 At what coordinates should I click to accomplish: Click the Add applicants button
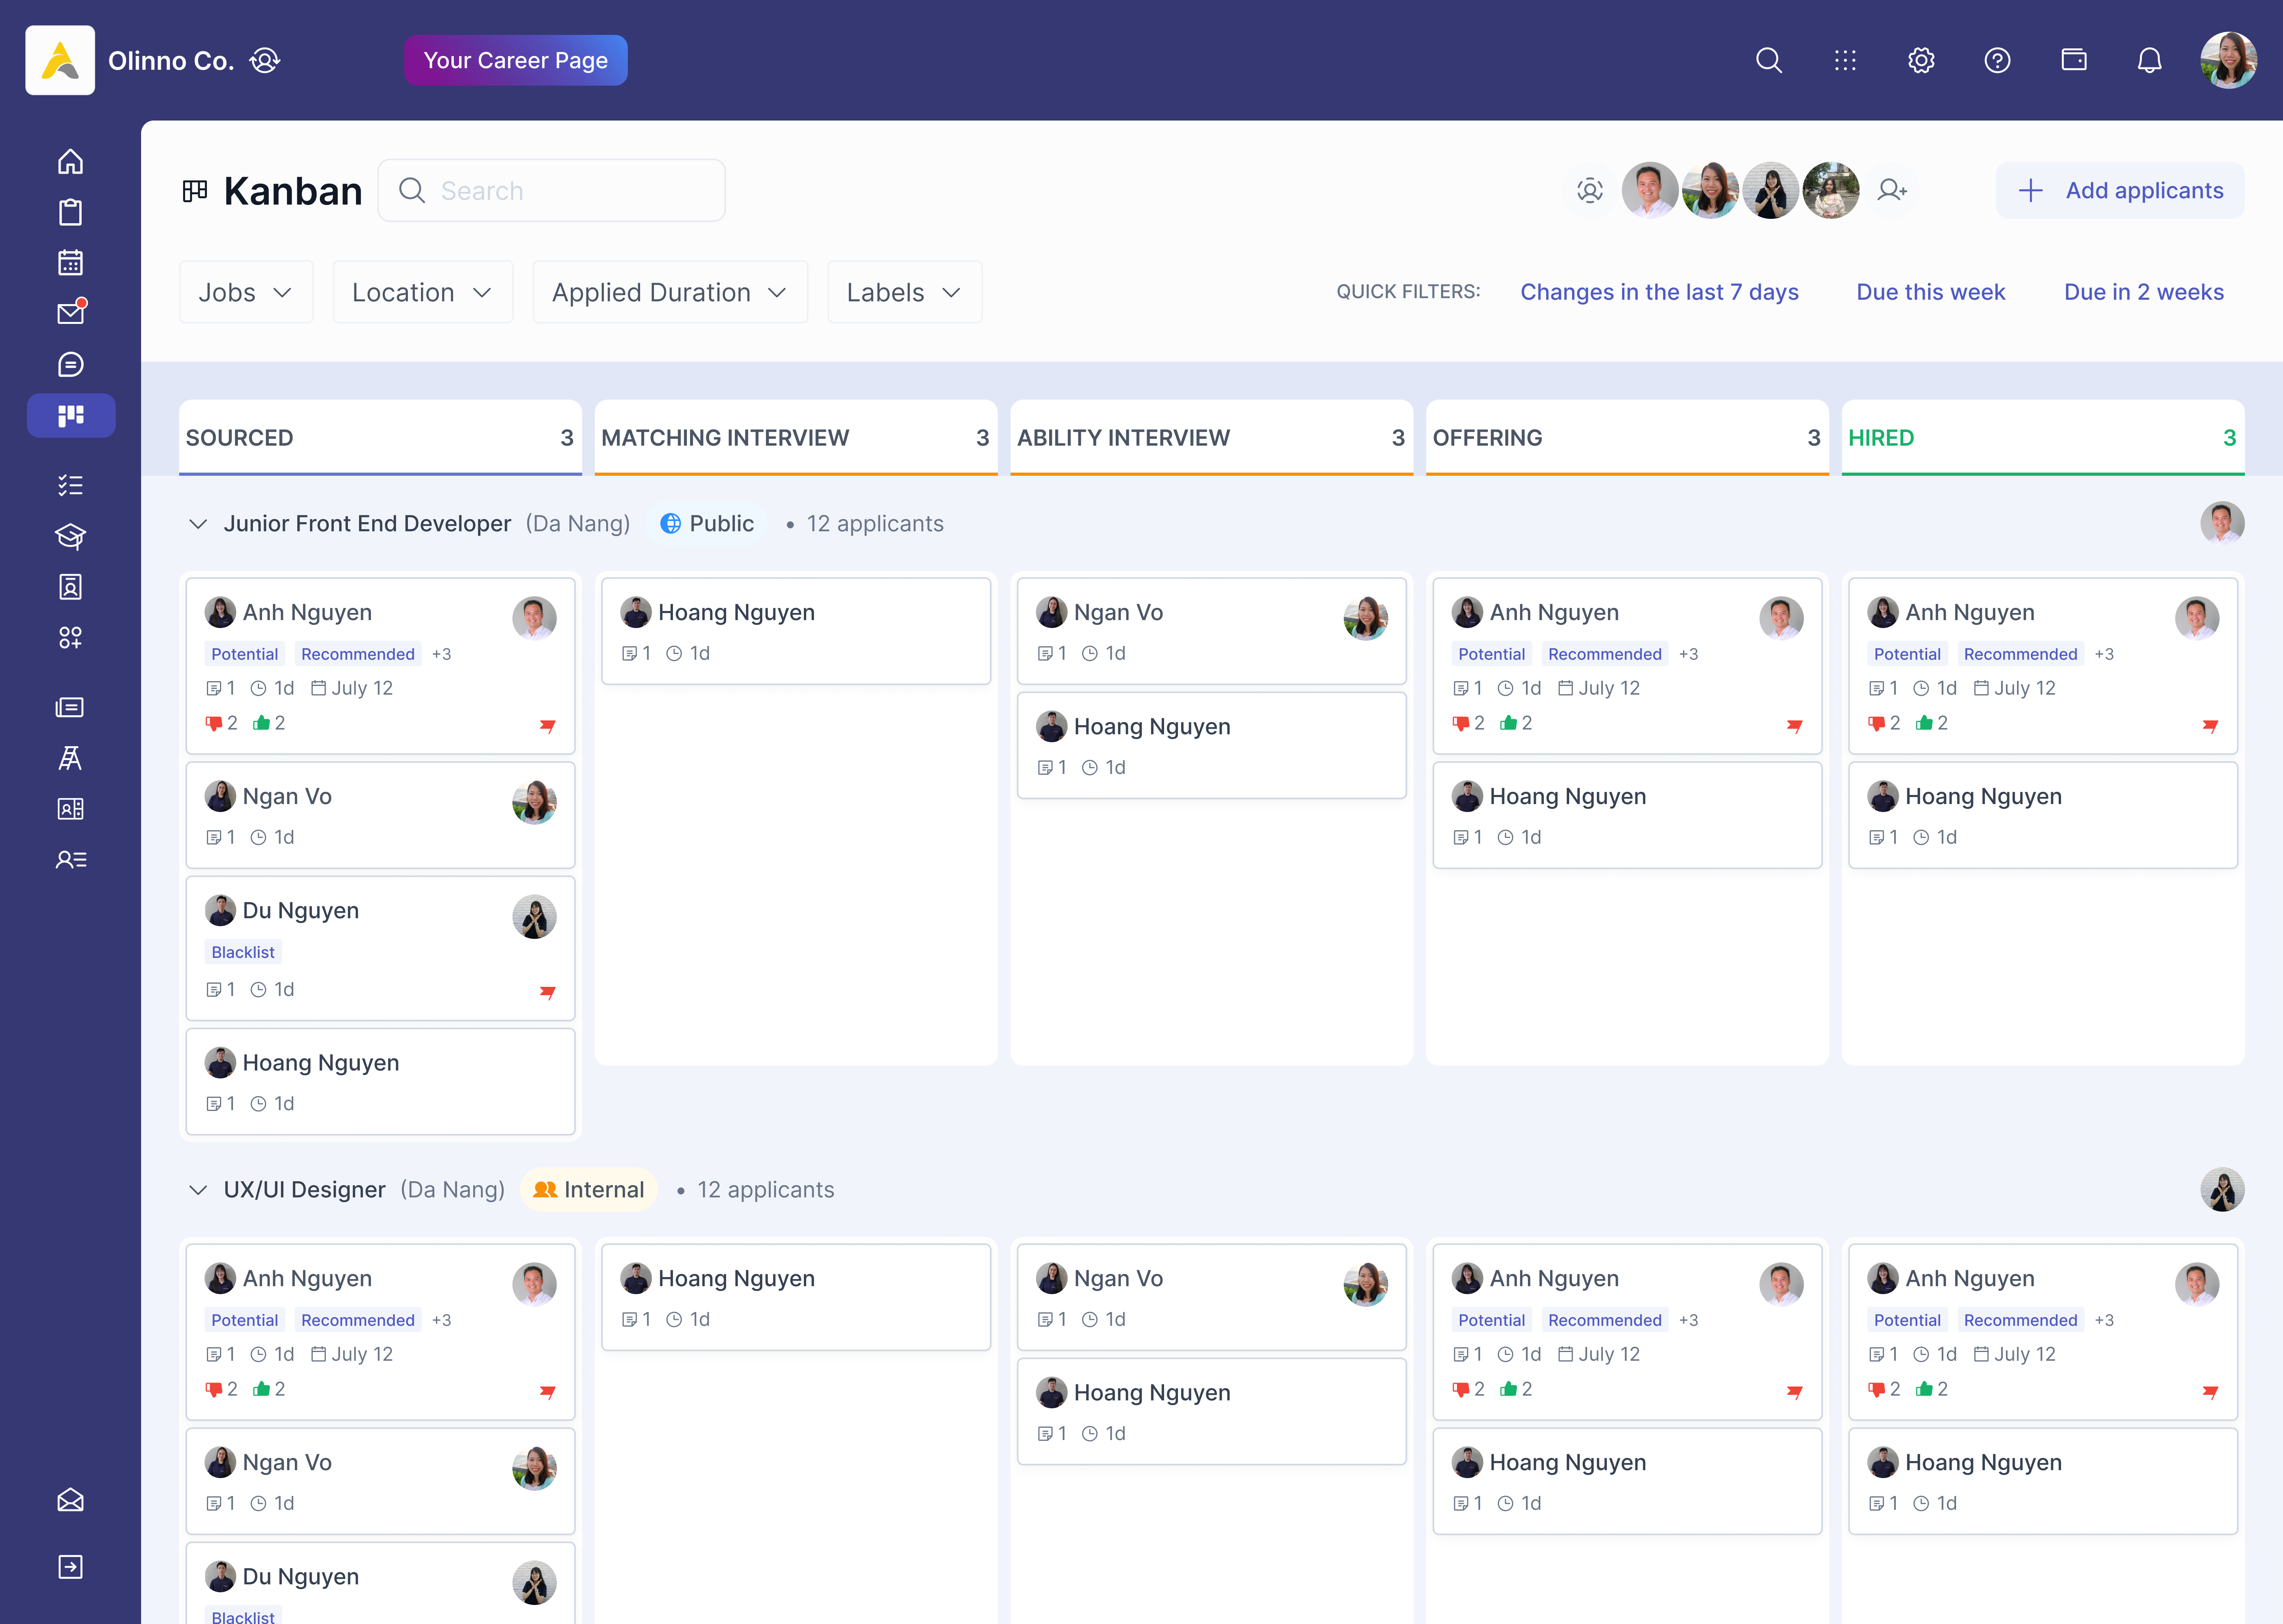click(2119, 190)
